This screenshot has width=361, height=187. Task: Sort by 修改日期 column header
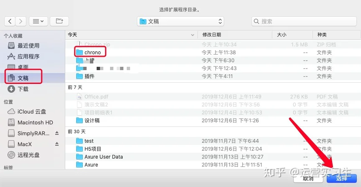(x=235, y=35)
